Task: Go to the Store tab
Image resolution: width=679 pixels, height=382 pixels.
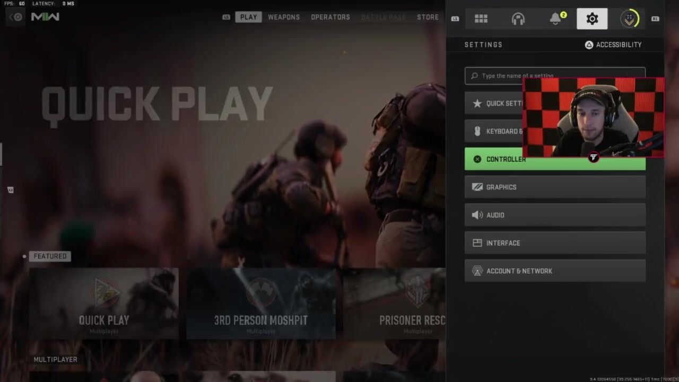Action: click(x=427, y=17)
